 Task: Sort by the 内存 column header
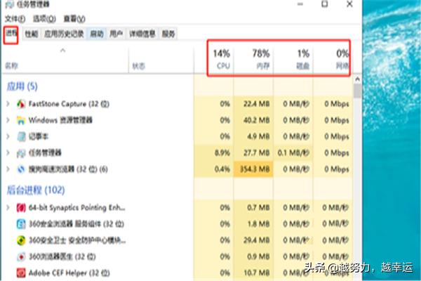pyautogui.click(x=254, y=59)
